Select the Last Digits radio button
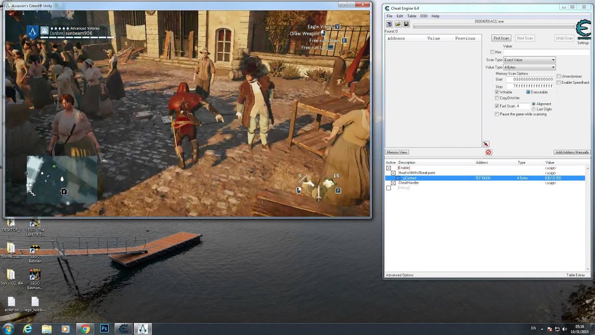This screenshot has width=595, height=335. point(534,109)
